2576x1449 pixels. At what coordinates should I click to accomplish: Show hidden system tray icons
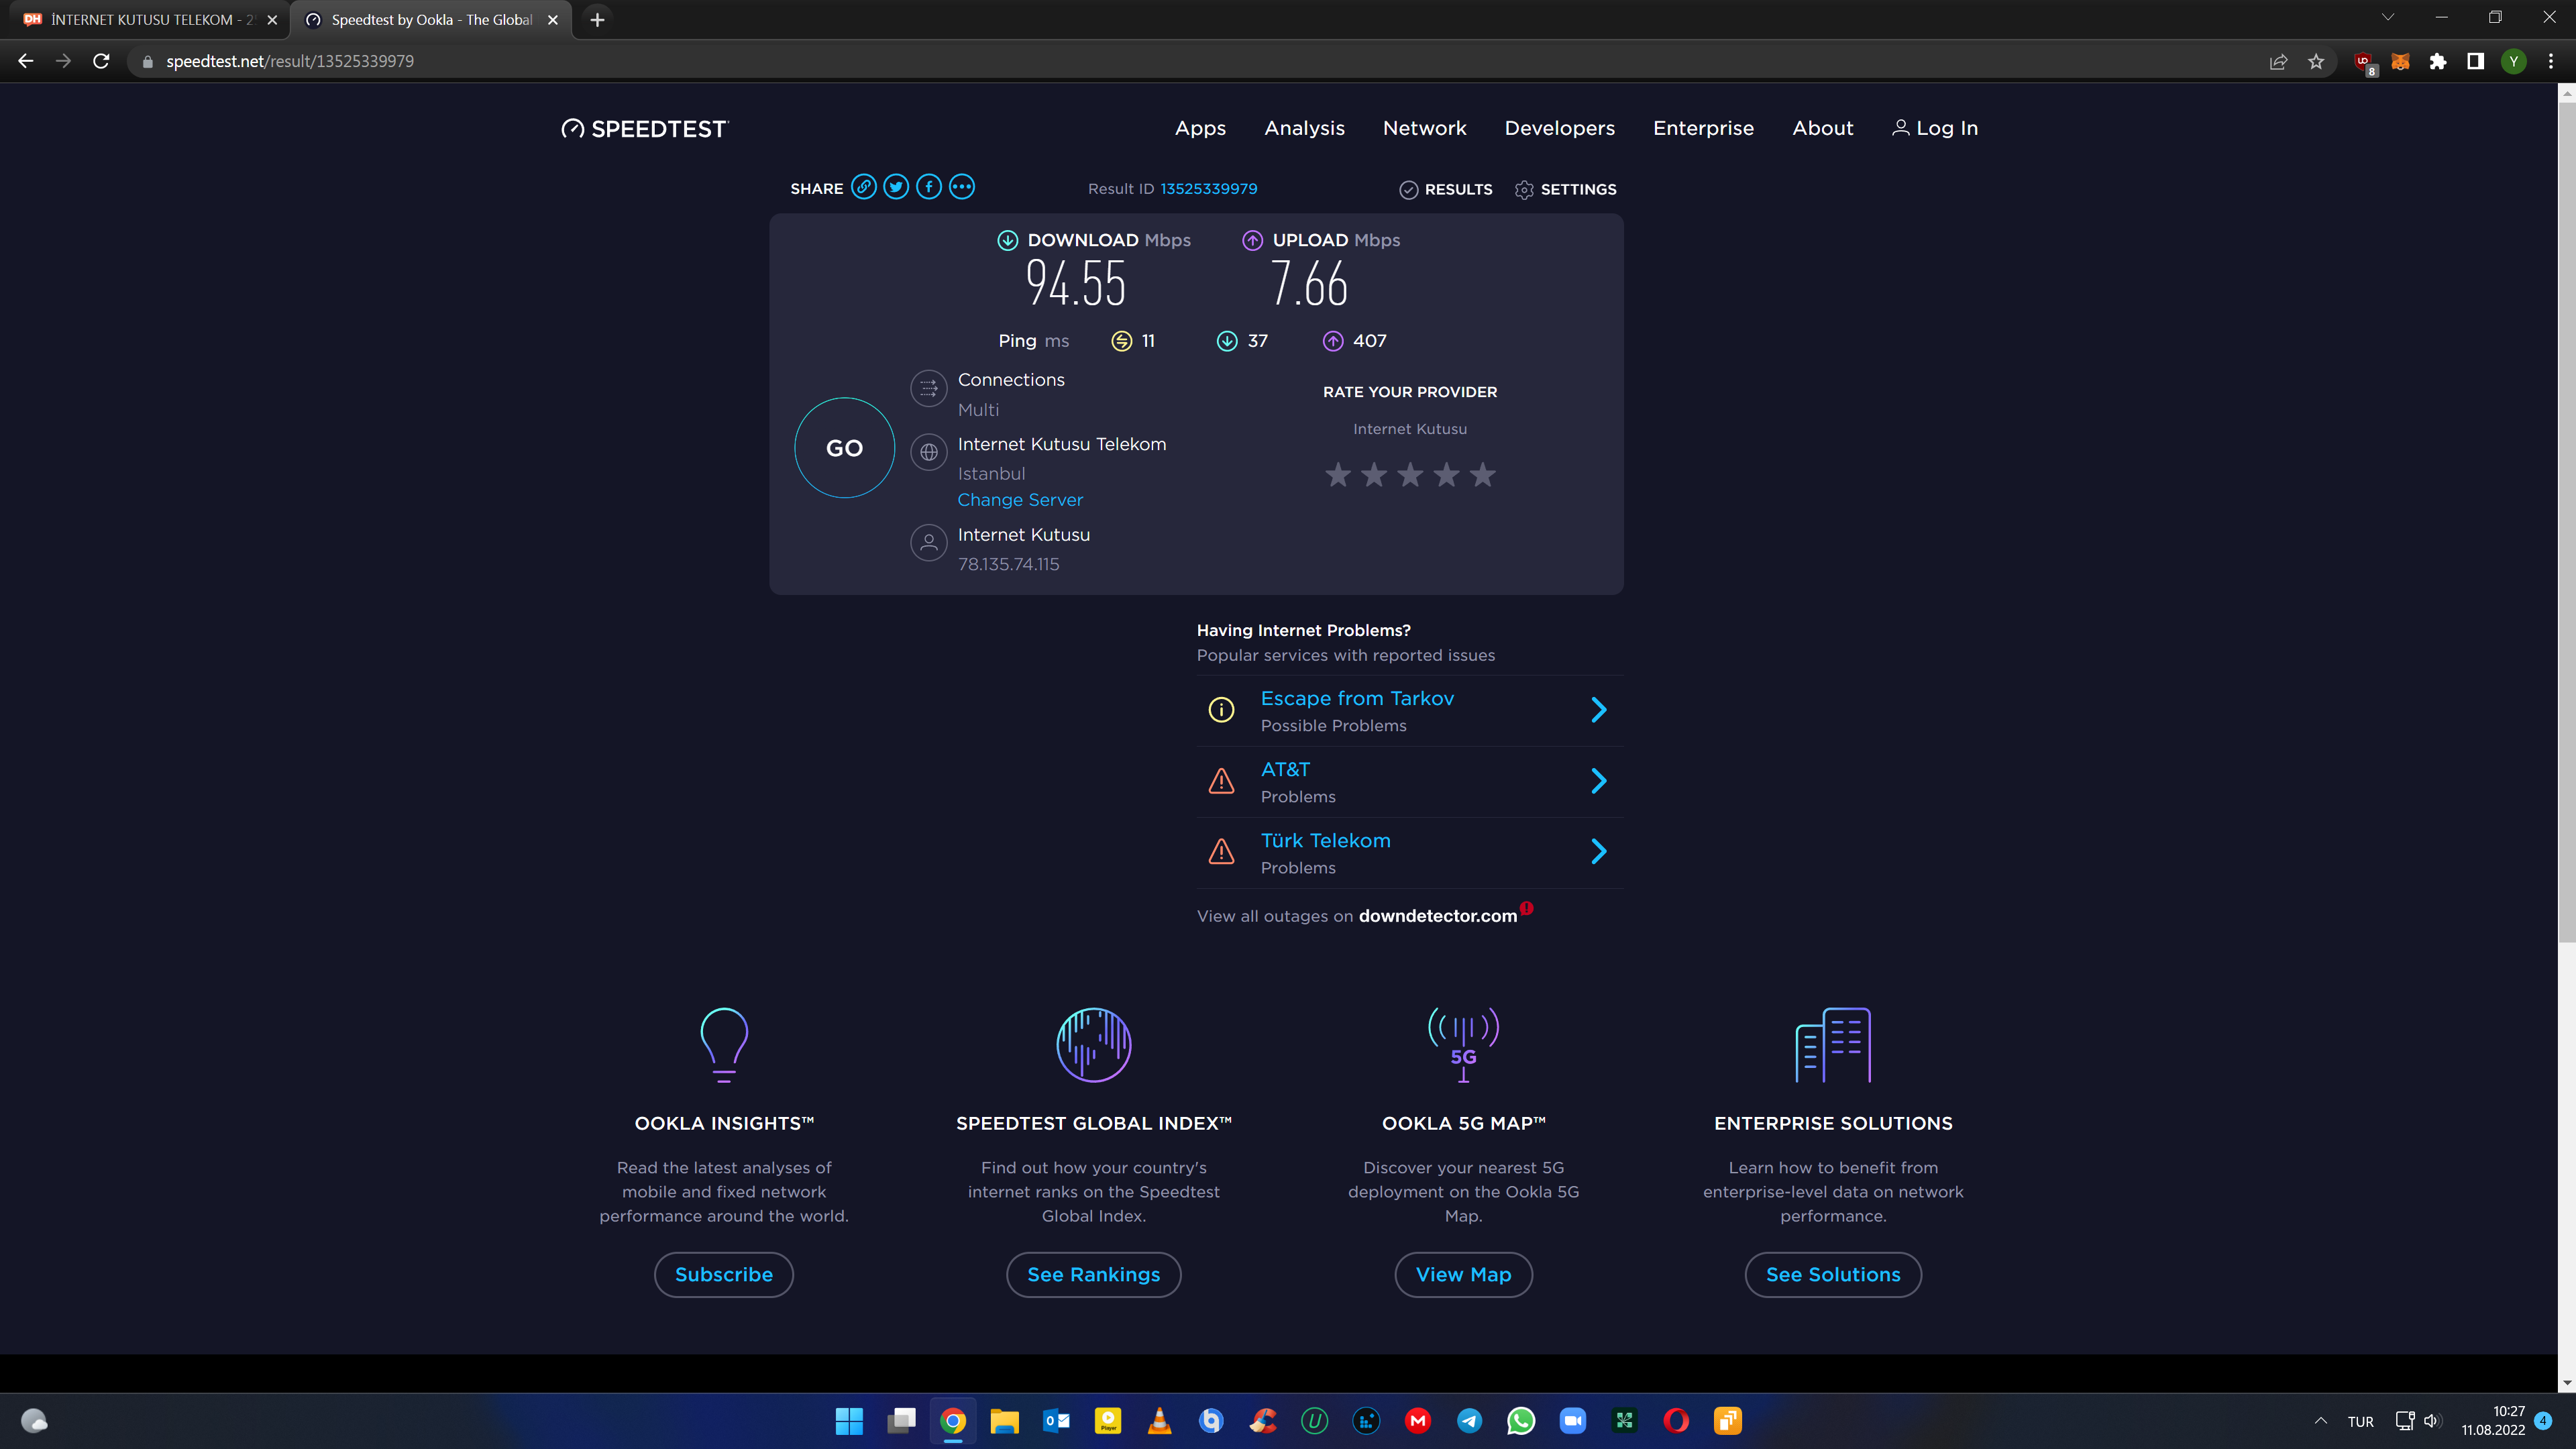2321,1421
